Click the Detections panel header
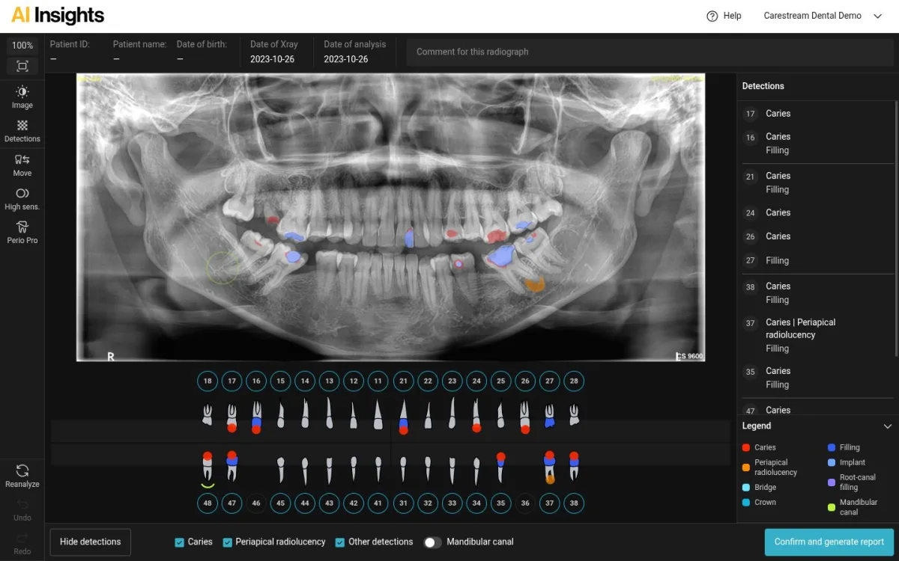Viewport: 899px width, 561px height. pos(763,86)
